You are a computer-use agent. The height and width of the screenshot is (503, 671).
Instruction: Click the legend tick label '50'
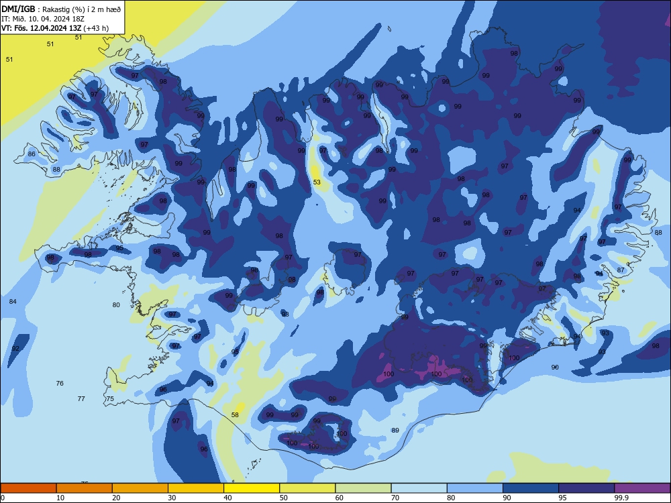(x=284, y=498)
